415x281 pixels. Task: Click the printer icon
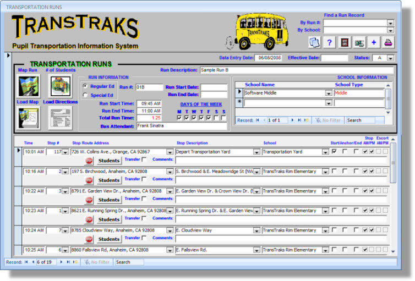click(389, 42)
